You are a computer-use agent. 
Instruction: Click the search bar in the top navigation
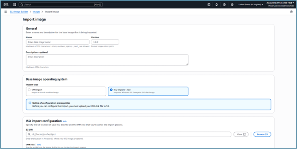click(x=61, y=4)
